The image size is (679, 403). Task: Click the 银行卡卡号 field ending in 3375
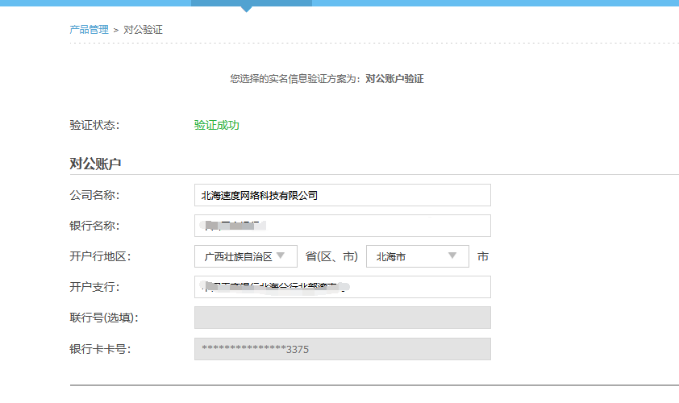click(343, 349)
